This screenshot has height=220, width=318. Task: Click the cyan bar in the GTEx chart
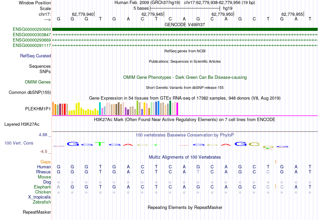point(100,109)
